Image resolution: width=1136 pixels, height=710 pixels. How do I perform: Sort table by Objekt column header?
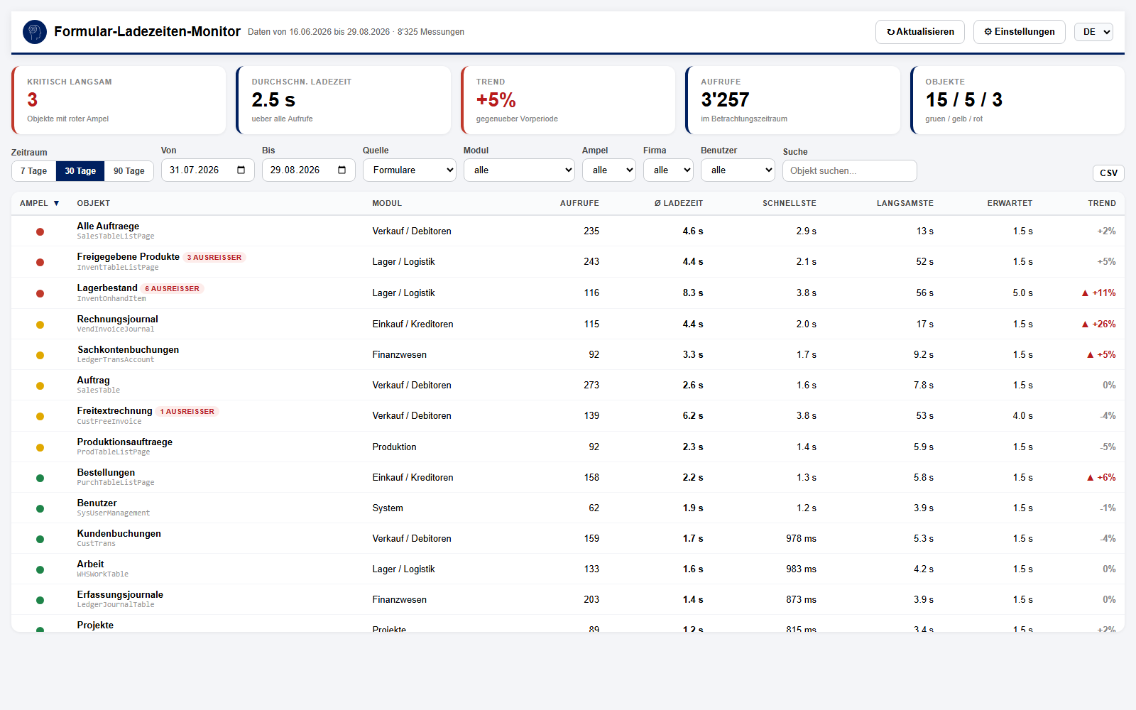coord(94,203)
